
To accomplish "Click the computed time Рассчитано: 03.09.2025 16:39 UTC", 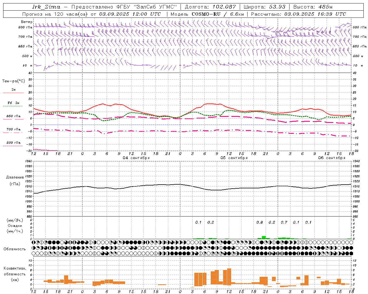I will pos(298,14).
